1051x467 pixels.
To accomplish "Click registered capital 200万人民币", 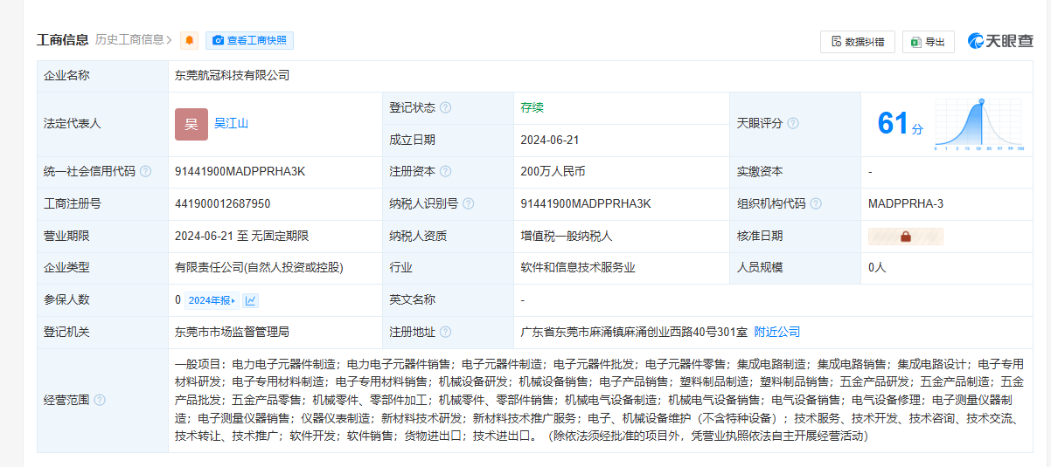I will pyautogui.click(x=553, y=172).
